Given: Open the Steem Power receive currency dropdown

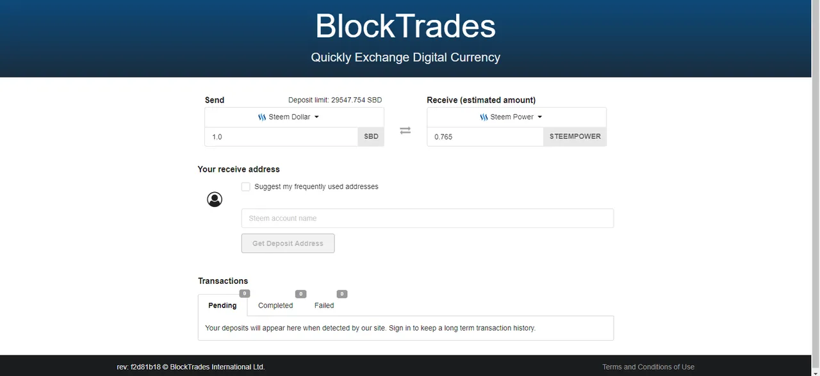Looking at the screenshot, I should (x=516, y=117).
